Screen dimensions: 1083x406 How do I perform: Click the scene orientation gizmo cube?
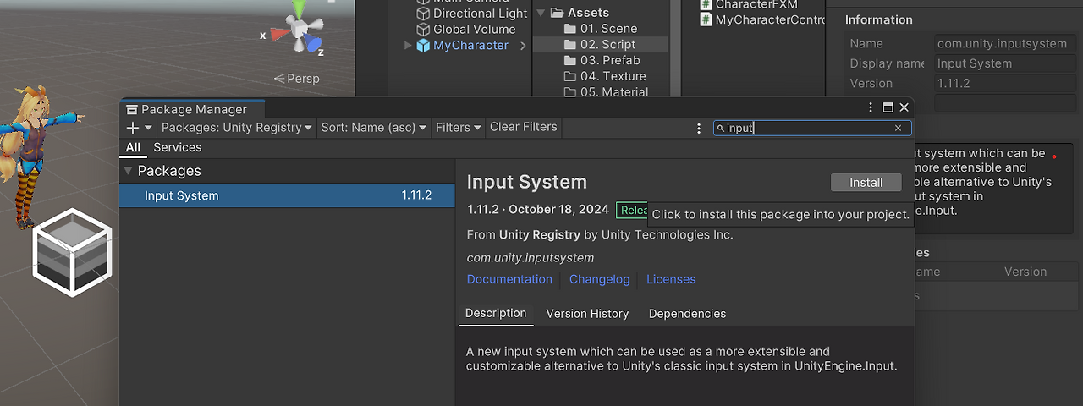pos(300,30)
